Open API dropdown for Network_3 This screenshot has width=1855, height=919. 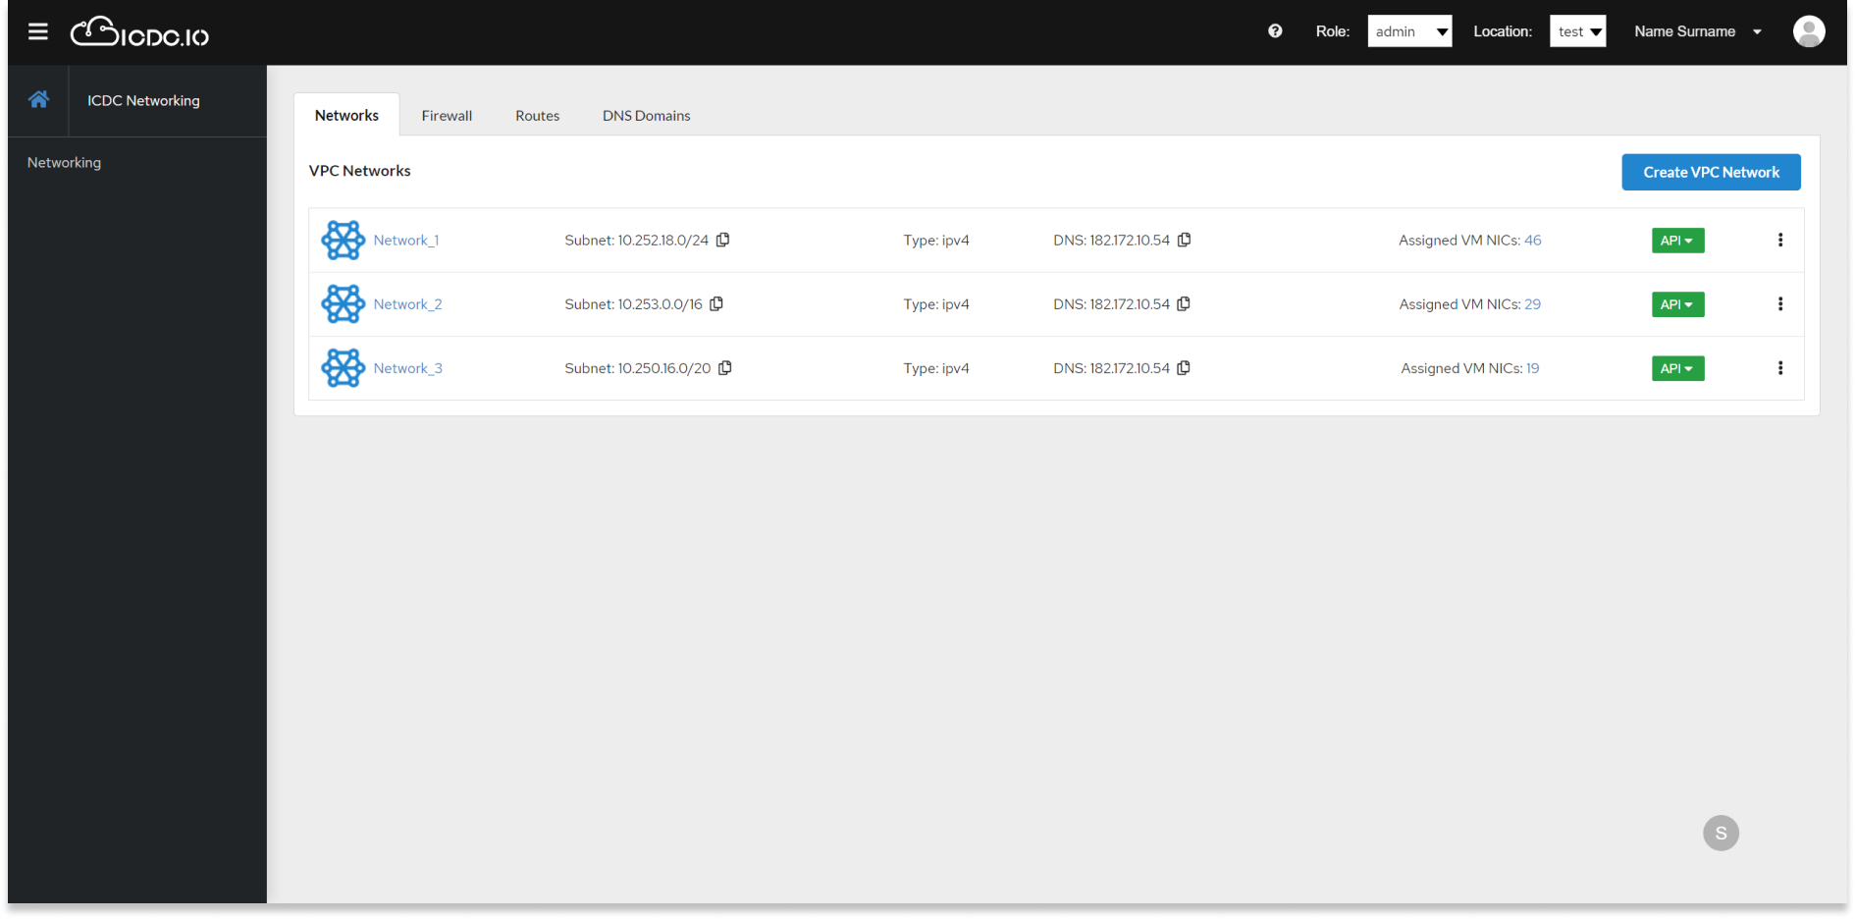(x=1677, y=368)
